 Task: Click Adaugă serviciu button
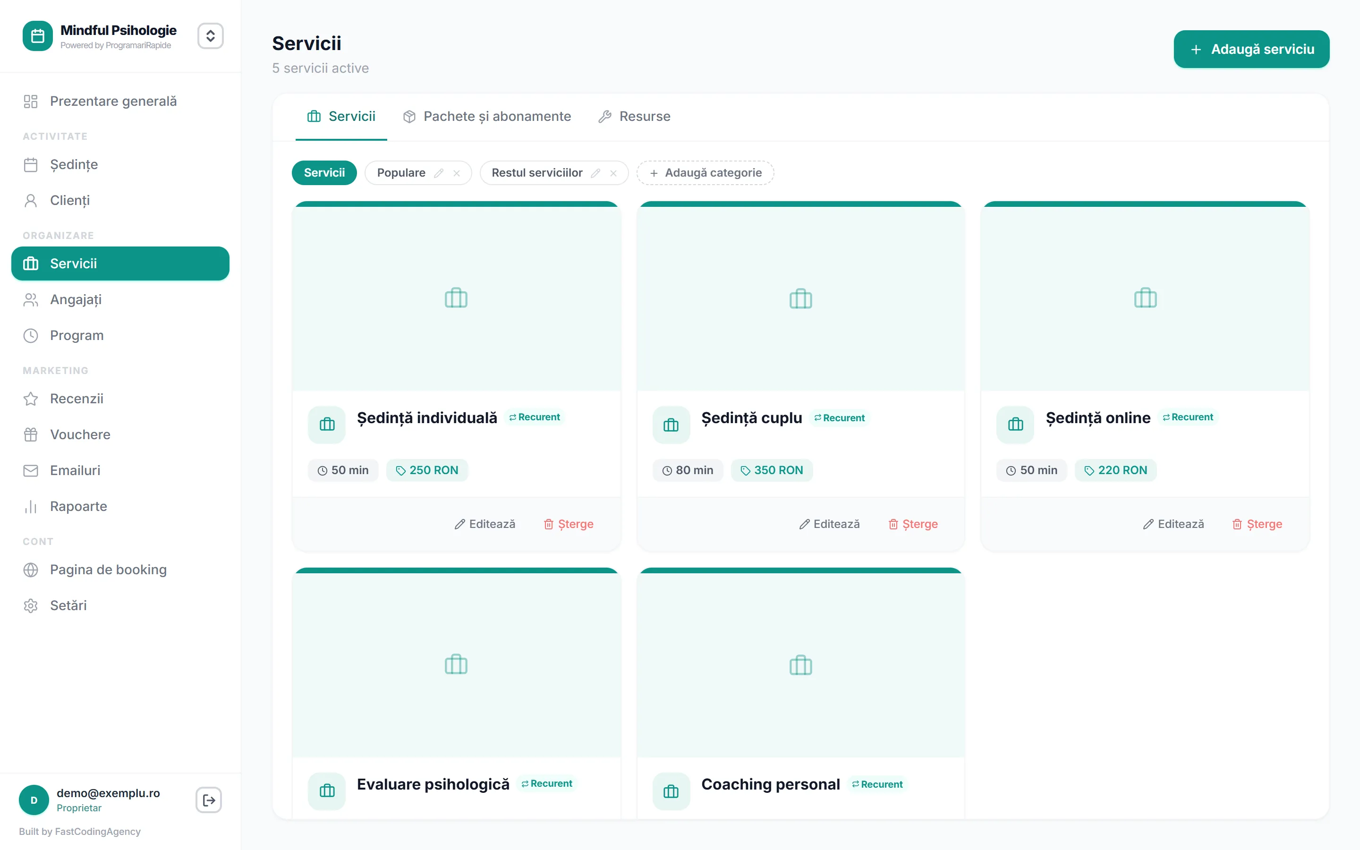click(1251, 50)
